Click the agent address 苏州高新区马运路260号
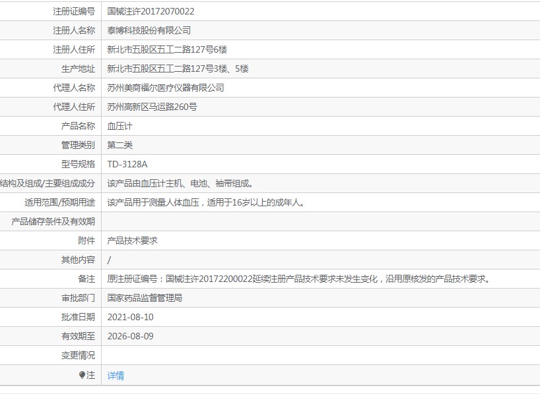This screenshot has width=540, height=396. [152, 107]
